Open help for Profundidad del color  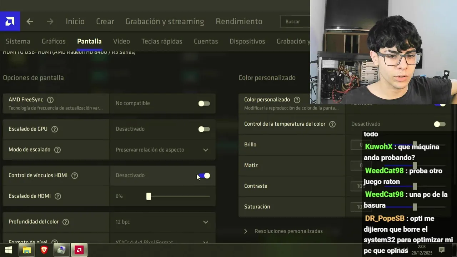(66, 222)
